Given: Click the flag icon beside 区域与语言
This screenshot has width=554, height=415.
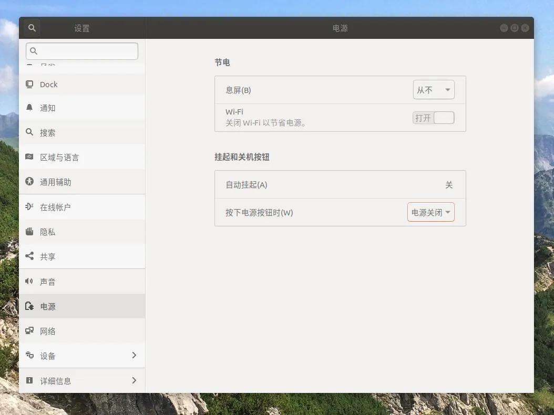Looking at the screenshot, I should coord(29,157).
